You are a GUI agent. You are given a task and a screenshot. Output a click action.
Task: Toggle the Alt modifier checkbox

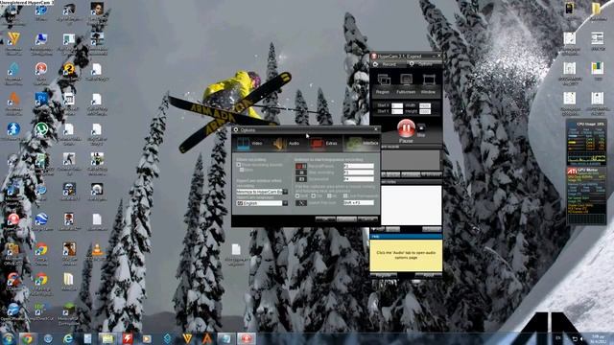click(x=329, y=195)
